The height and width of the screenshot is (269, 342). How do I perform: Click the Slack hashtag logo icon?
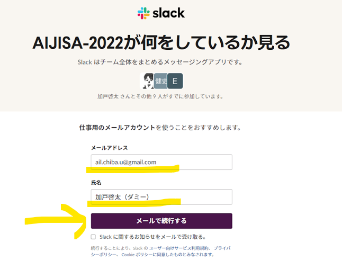(x=143, y=13)
